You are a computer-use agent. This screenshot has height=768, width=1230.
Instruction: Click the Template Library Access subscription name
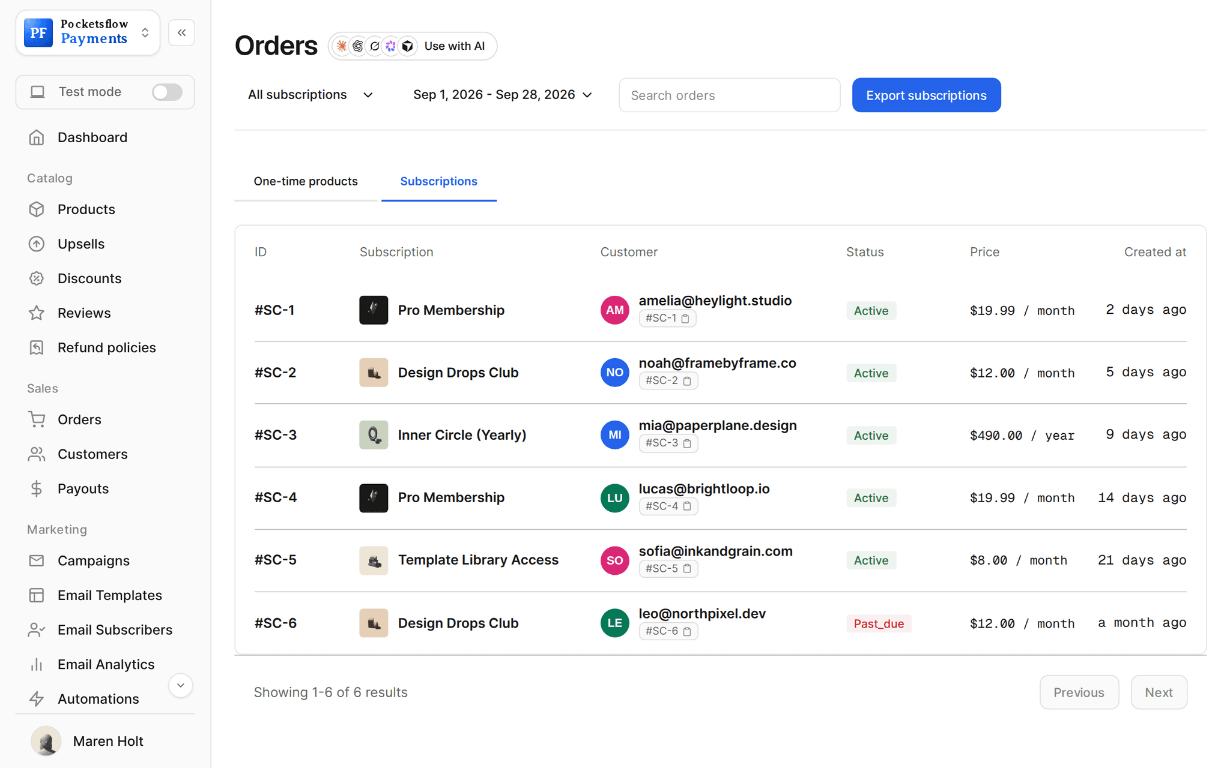click(x=478, y=560)
